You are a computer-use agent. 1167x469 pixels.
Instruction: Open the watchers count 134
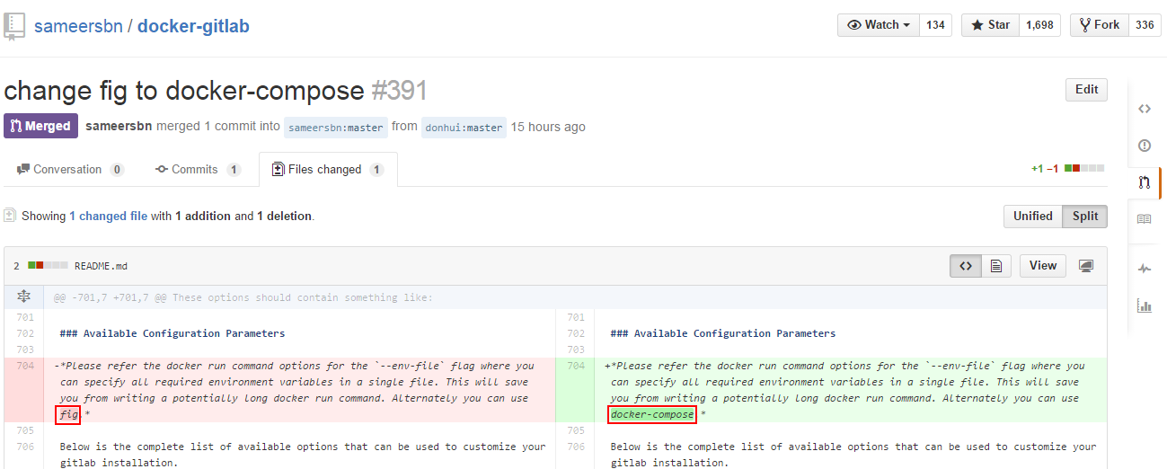pyautogui.click(x=935, y=25)
